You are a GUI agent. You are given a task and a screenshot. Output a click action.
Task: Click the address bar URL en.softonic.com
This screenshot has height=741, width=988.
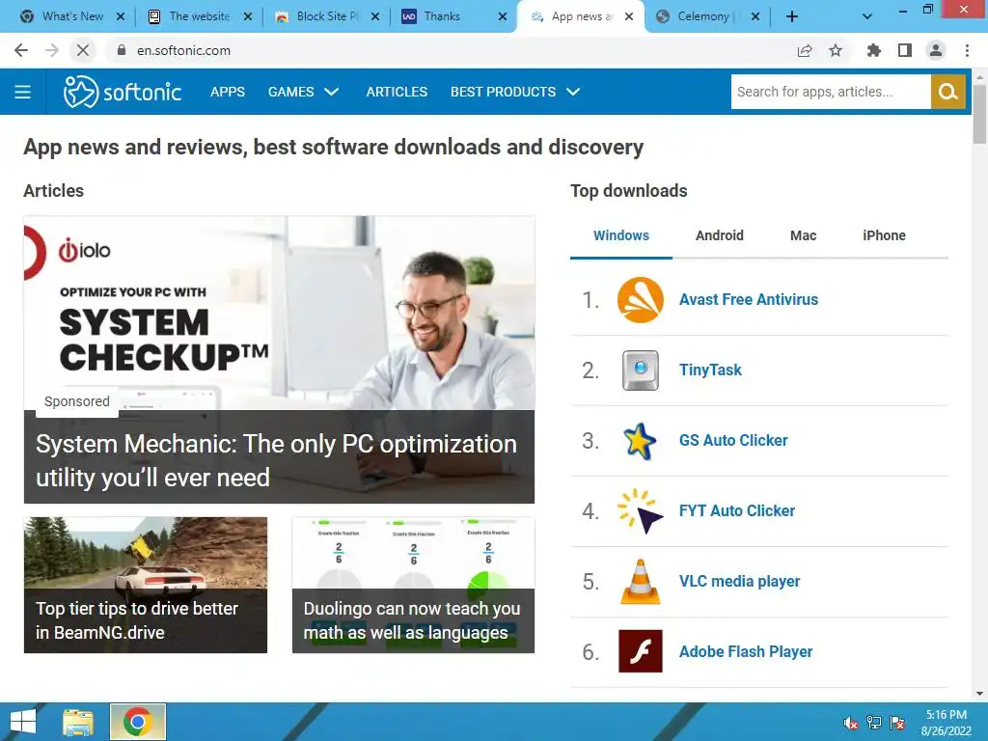coord(184,50)
